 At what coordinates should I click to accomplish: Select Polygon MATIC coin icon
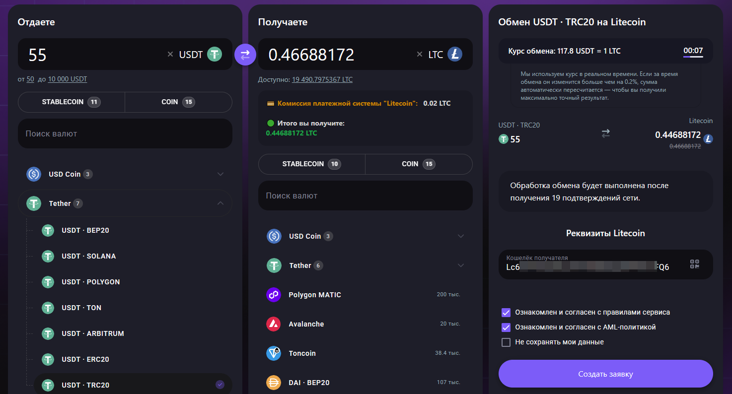(274, 295)
